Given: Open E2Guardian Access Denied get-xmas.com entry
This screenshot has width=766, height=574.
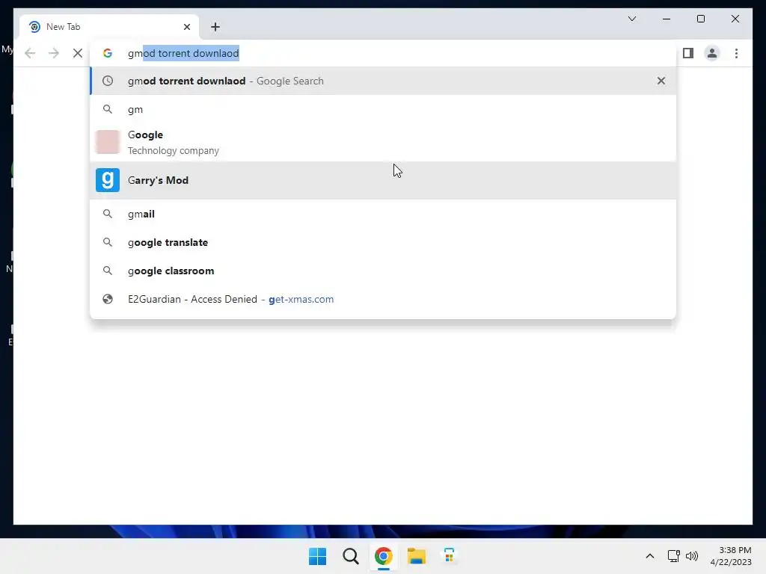Looking at the screenshot, I should coord(383,299).
